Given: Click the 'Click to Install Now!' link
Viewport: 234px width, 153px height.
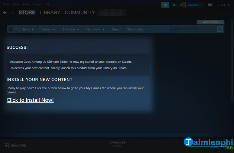Looking at the screenshot, I should (30, 100).
